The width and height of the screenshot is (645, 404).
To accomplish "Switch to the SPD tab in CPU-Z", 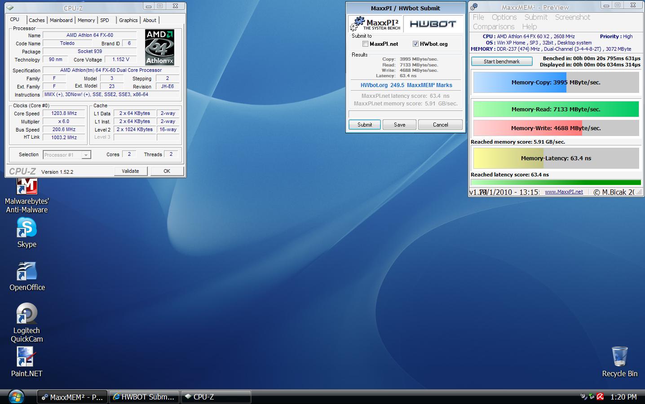I will pyautogui.click(x=105, y=20).
